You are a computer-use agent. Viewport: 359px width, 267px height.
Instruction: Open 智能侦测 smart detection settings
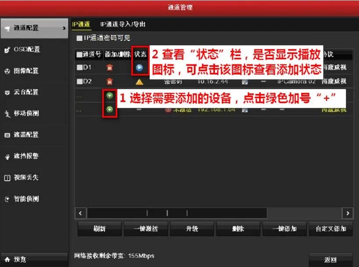pos(25,199)
